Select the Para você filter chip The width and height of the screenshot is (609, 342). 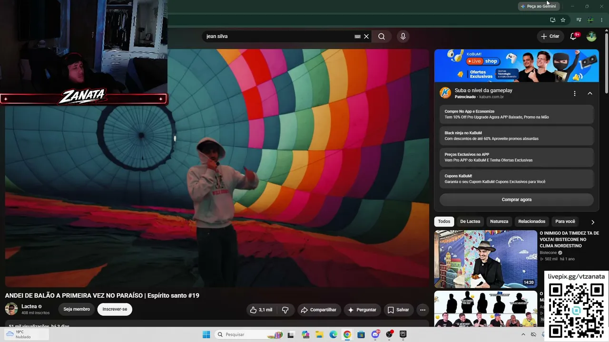pos(565,221)
